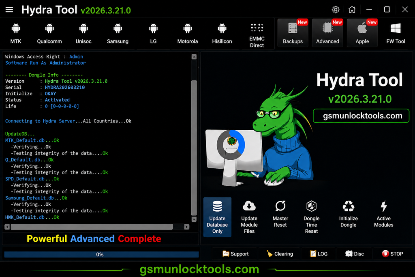Open the hamburger menu

click(9, 10)
